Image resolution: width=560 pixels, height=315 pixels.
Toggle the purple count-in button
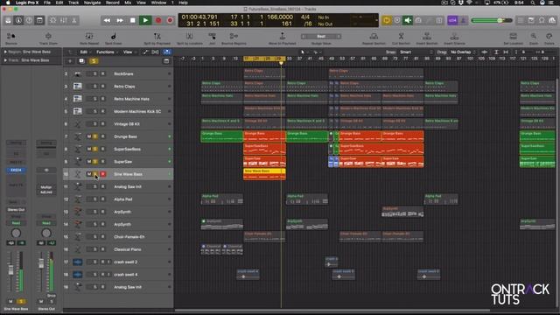(452, 20)
